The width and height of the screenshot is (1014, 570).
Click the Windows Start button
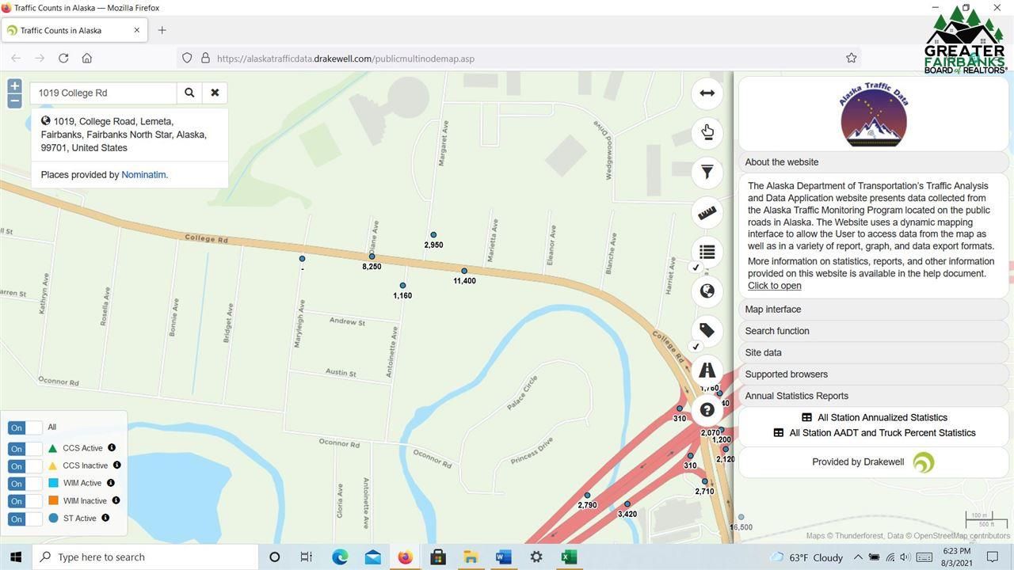16,557
